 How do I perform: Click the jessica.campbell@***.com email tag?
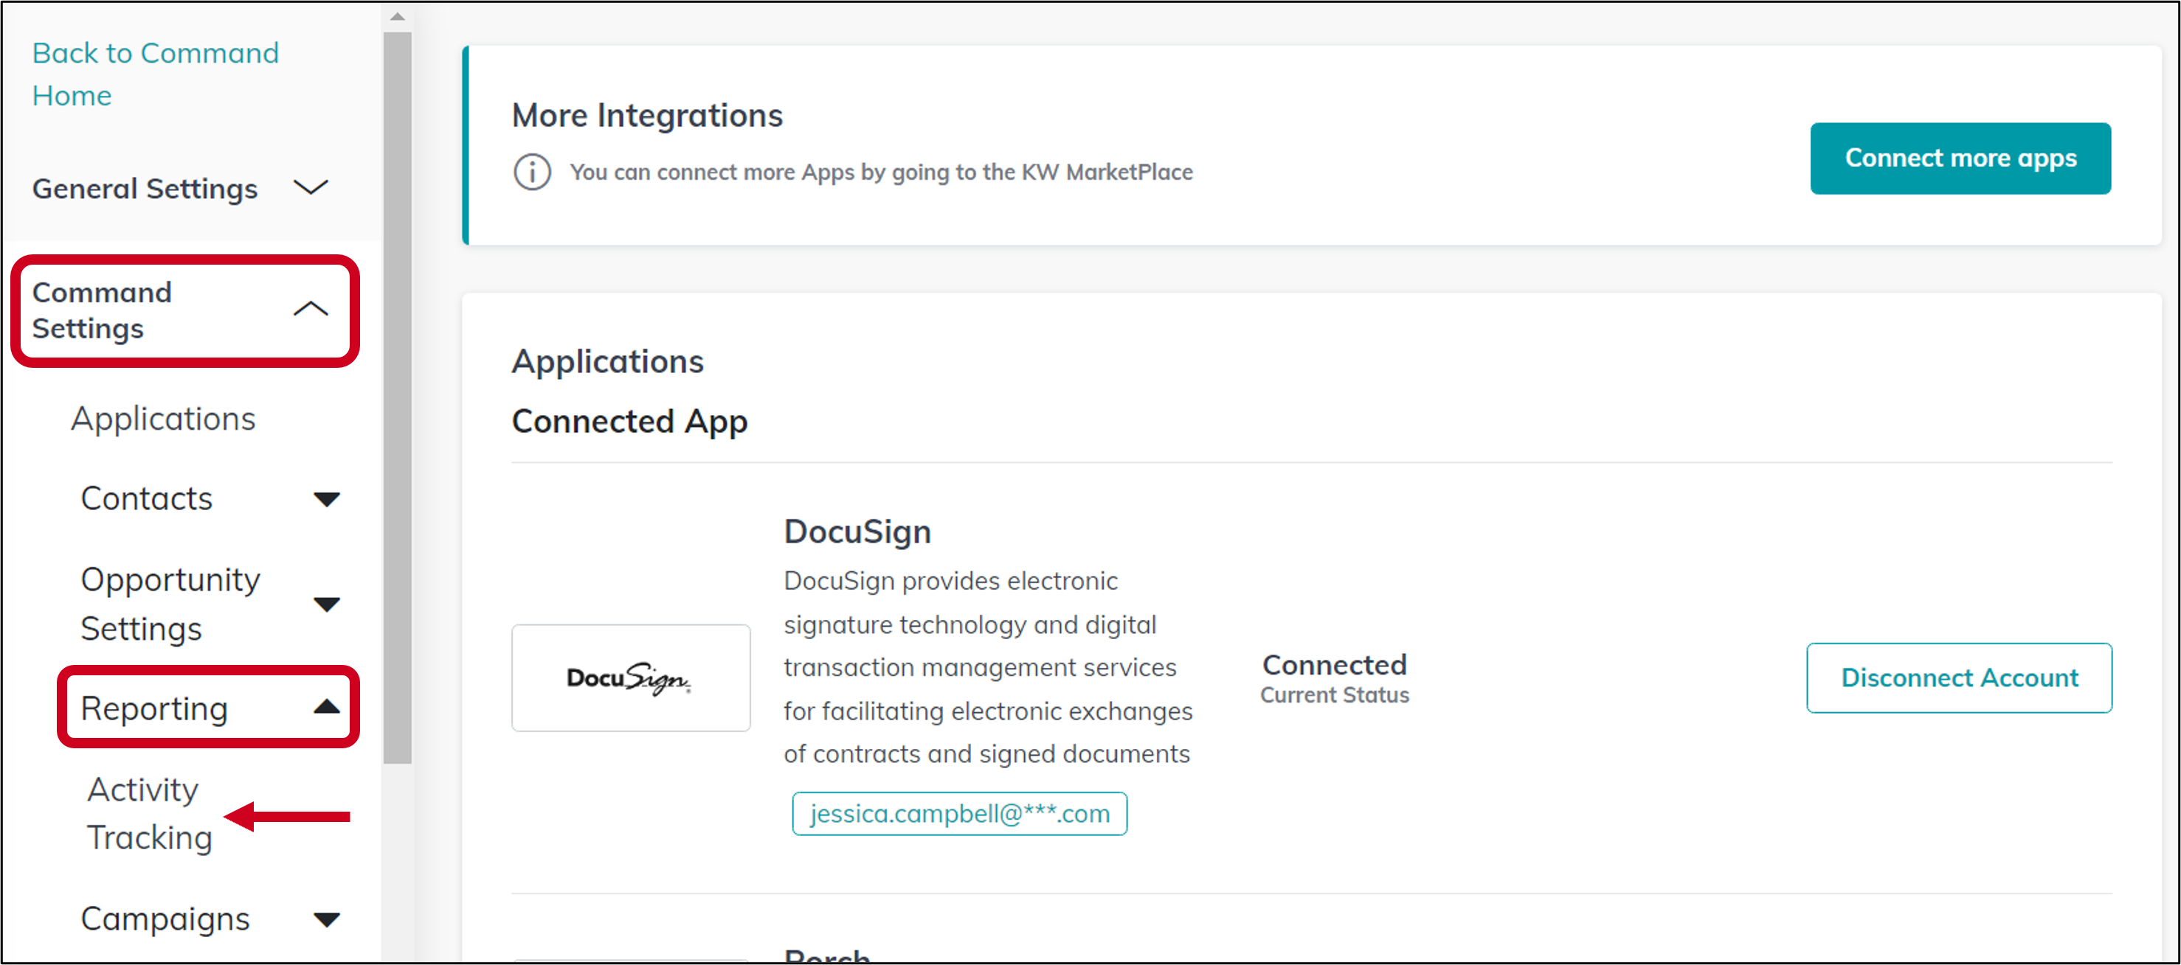pyautogui.click(x=959, y=812)
